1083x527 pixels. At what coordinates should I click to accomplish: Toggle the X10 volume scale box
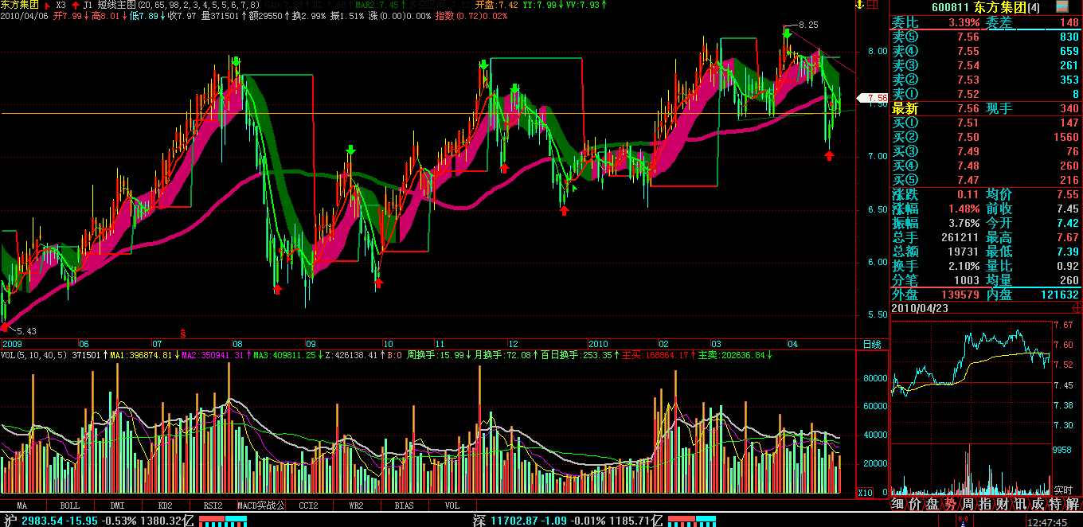[865, 493]
